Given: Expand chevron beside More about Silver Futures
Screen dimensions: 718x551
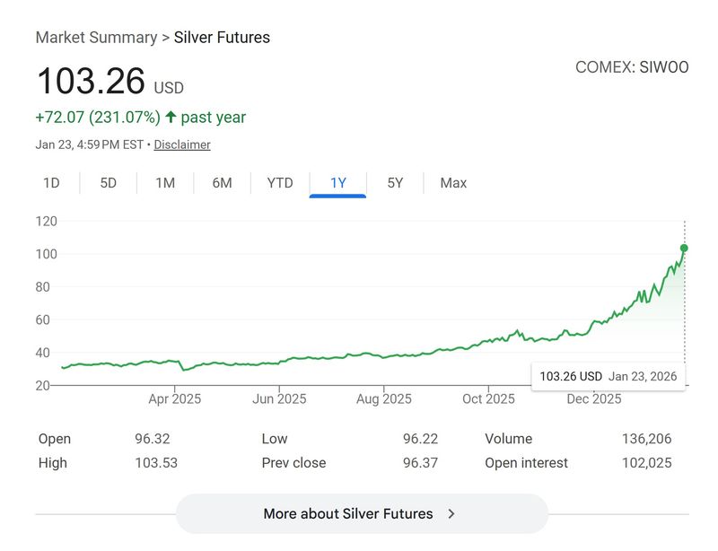Looking at the screenshot, I should [451, 514].
